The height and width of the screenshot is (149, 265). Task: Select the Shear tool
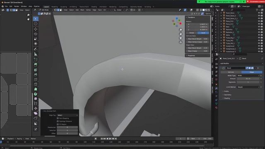(36, 113)
